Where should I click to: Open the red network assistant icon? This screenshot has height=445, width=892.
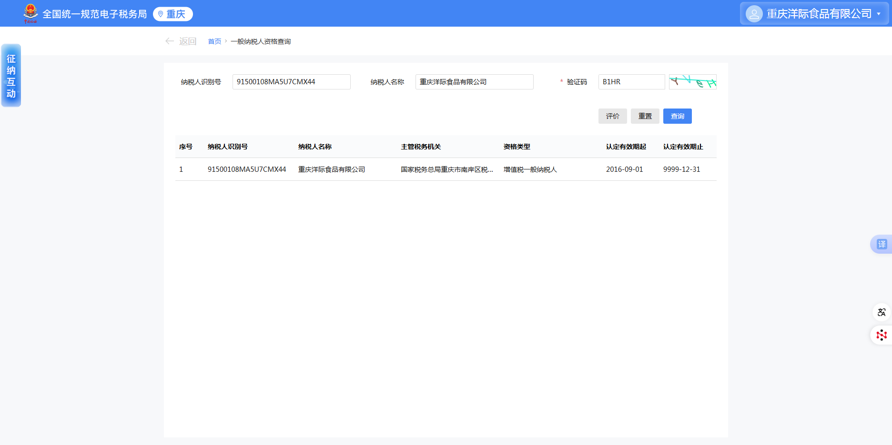[882, 335]
